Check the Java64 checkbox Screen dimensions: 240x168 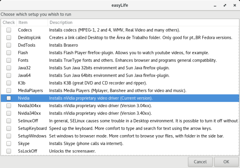pos(8,75)
